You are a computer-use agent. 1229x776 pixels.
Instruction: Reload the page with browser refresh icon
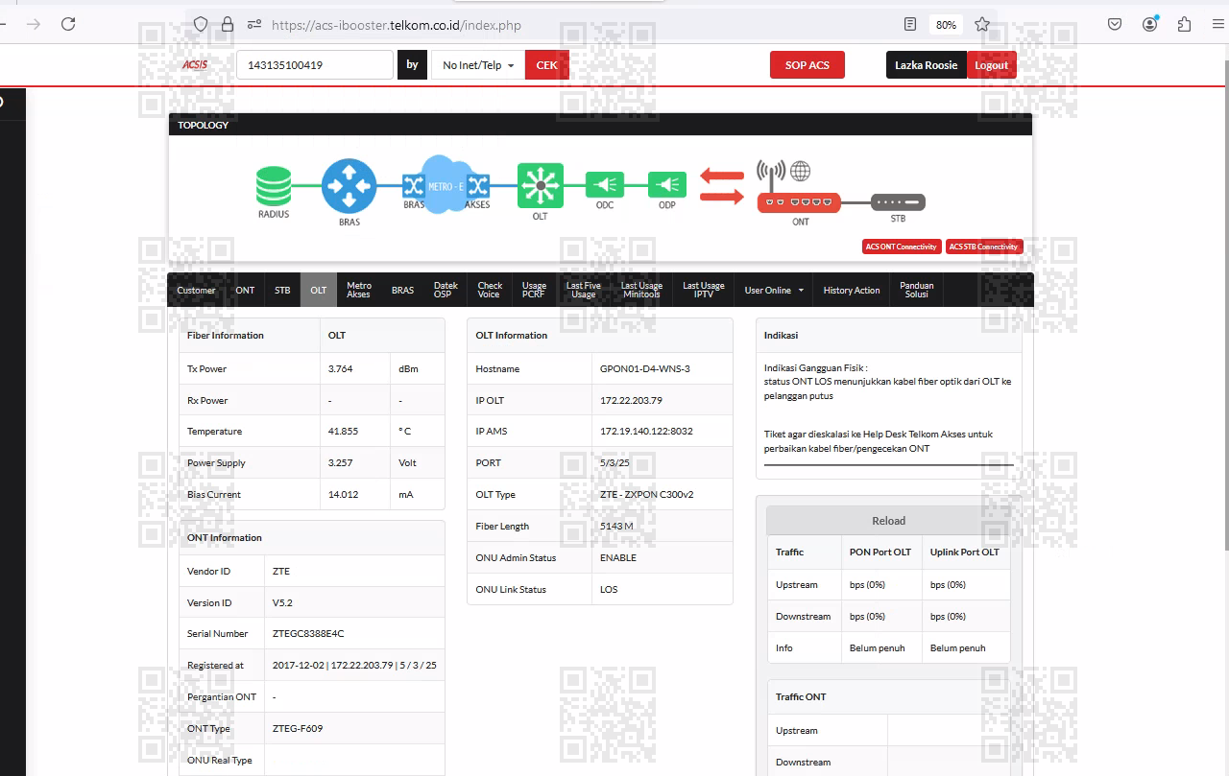coord(68,24)
